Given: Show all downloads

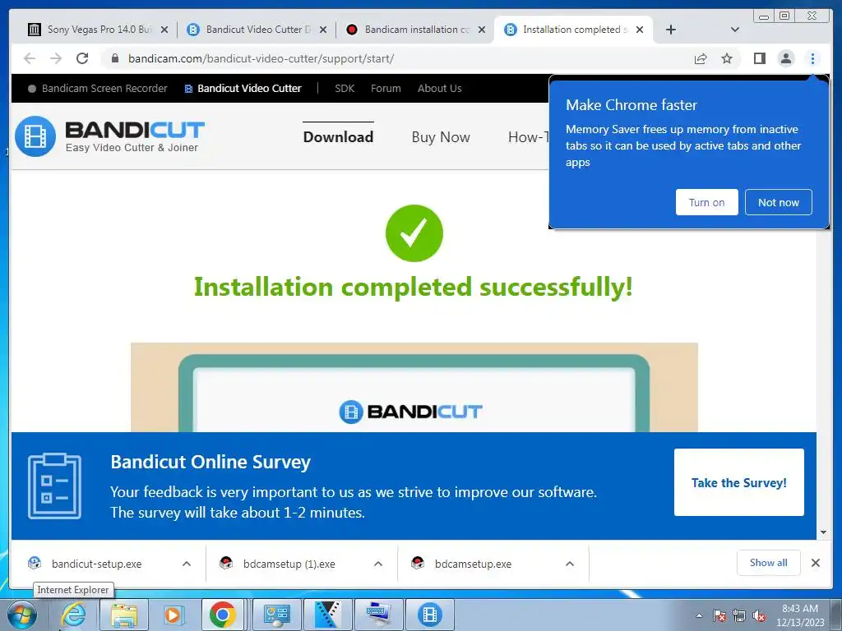Looking at the screenshot, I should pos(769,563).
